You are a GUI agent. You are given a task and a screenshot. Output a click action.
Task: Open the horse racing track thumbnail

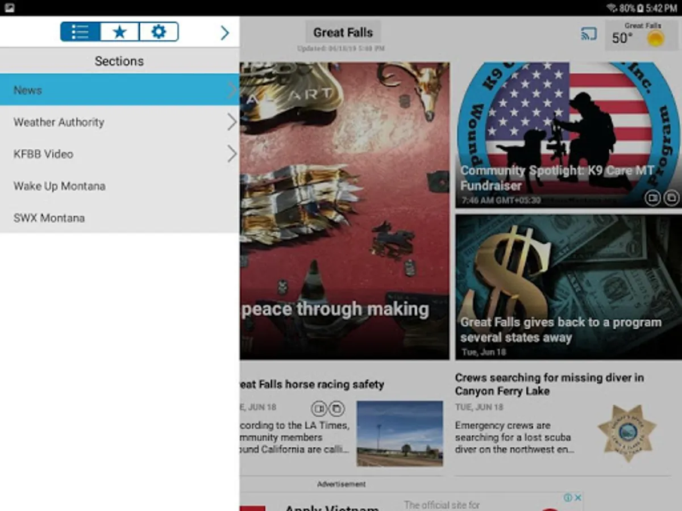tap(400, 434)
